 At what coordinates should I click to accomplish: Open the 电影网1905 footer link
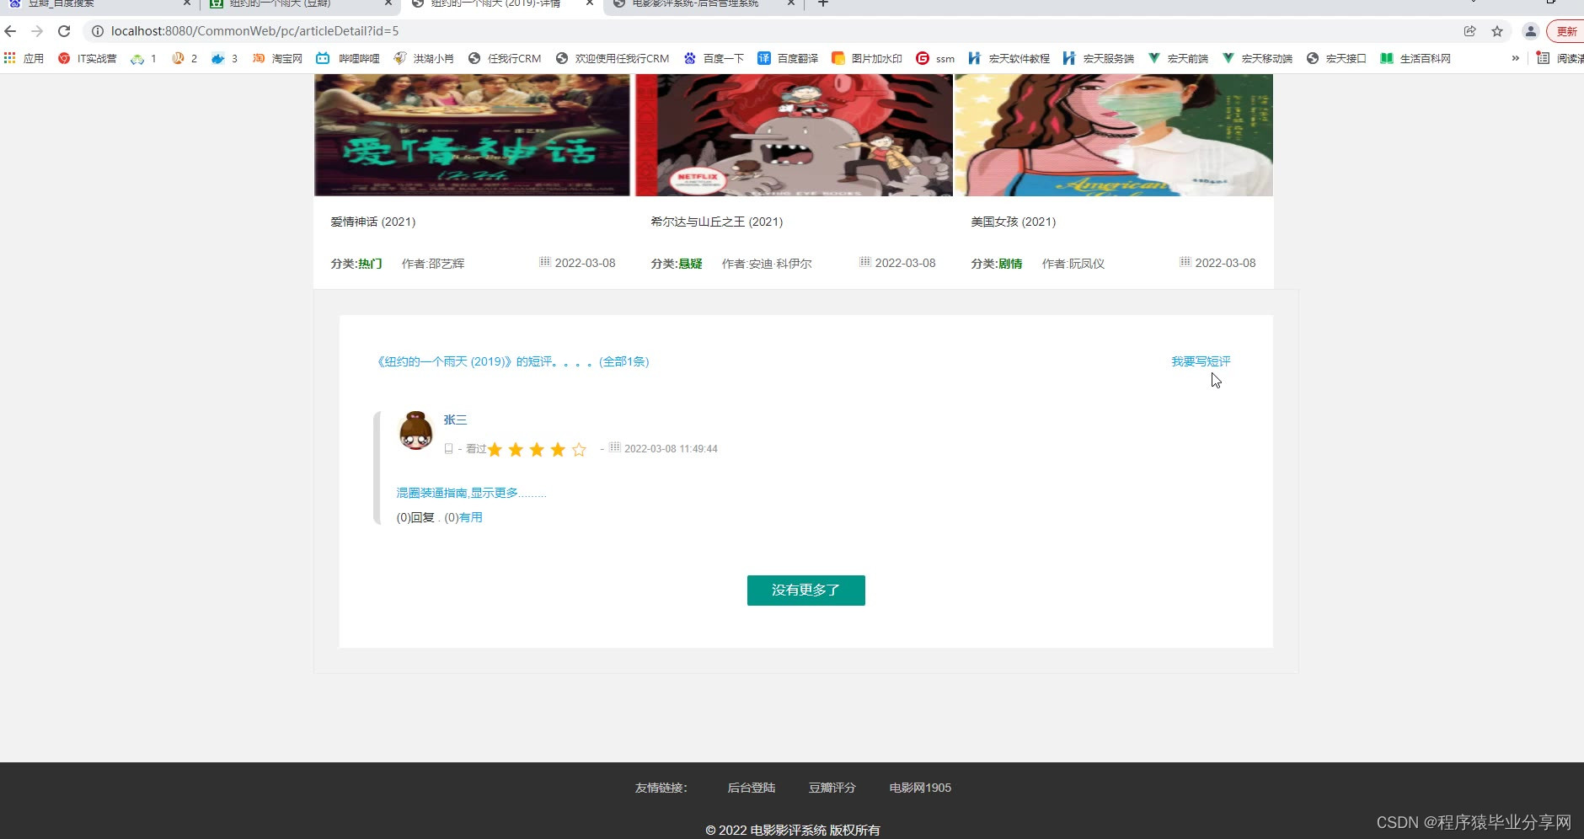pos(920,788)
